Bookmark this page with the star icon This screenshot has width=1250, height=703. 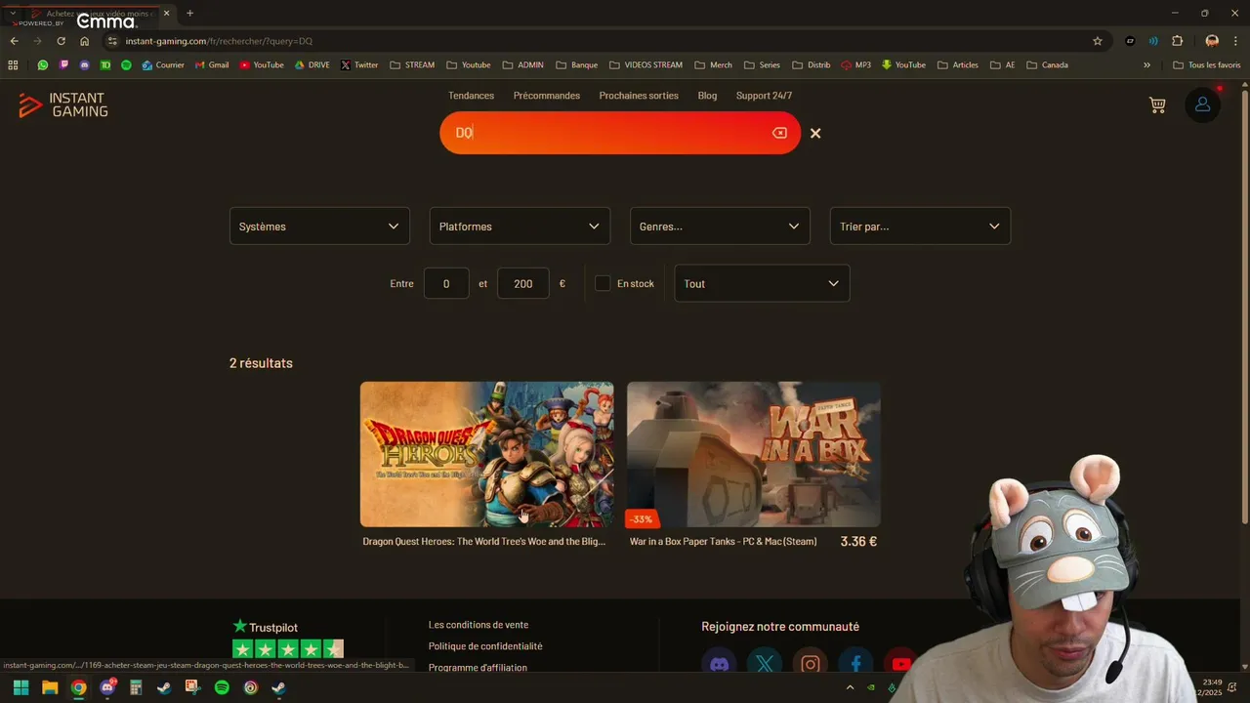[x=1098, y=41]
